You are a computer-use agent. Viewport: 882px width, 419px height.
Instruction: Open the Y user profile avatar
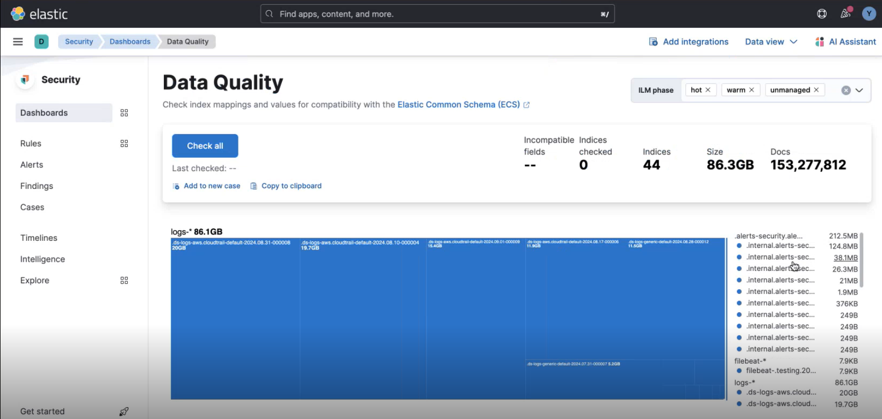[869, 14]
